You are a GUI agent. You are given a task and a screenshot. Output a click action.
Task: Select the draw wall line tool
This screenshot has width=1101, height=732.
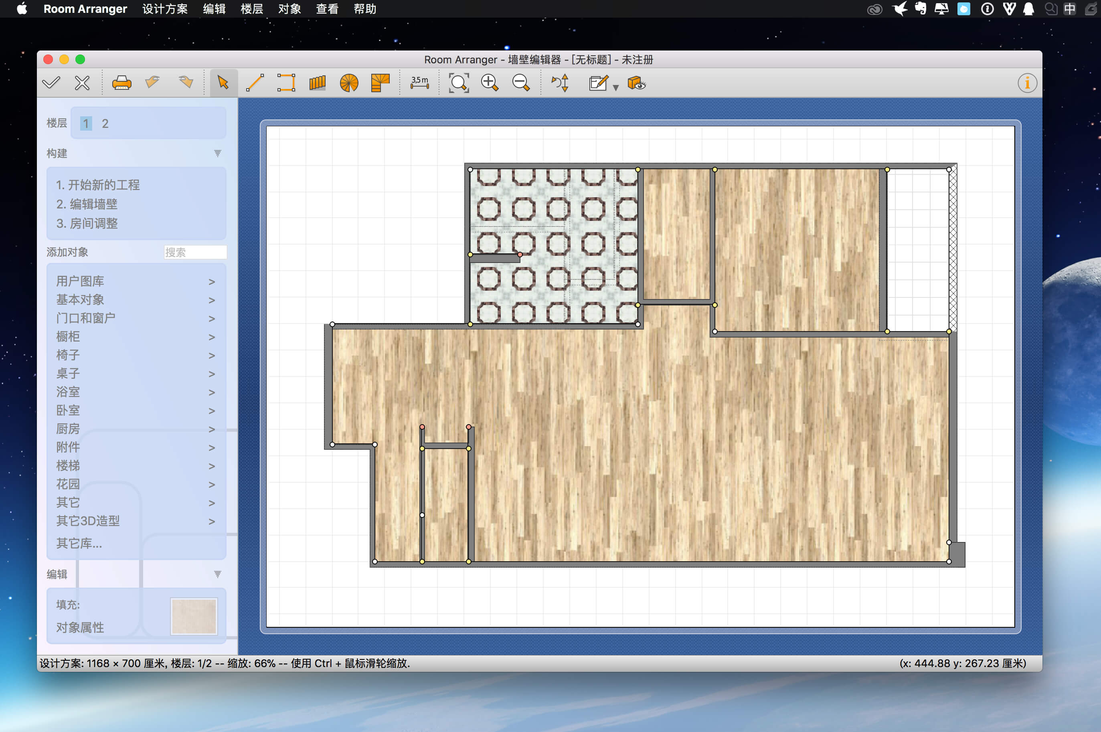[x=255, y=83]
